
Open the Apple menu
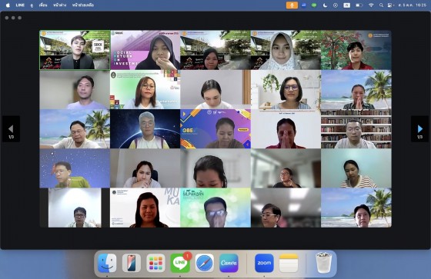coord(8,5)
